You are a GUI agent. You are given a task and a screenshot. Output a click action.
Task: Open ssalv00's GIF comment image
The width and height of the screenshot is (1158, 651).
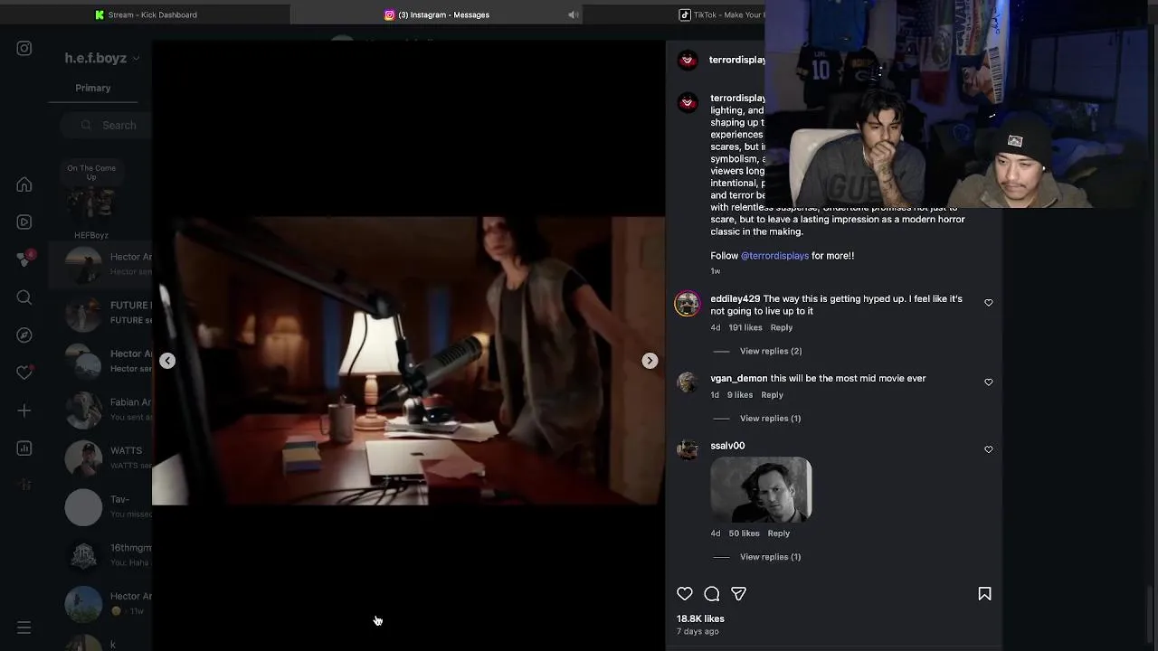pyautogui.click(x=761, y=489)
